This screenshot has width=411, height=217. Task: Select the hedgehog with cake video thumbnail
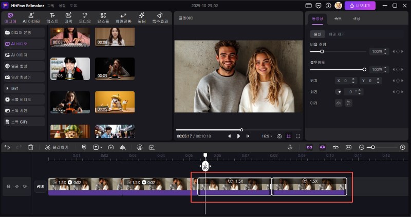115,102
